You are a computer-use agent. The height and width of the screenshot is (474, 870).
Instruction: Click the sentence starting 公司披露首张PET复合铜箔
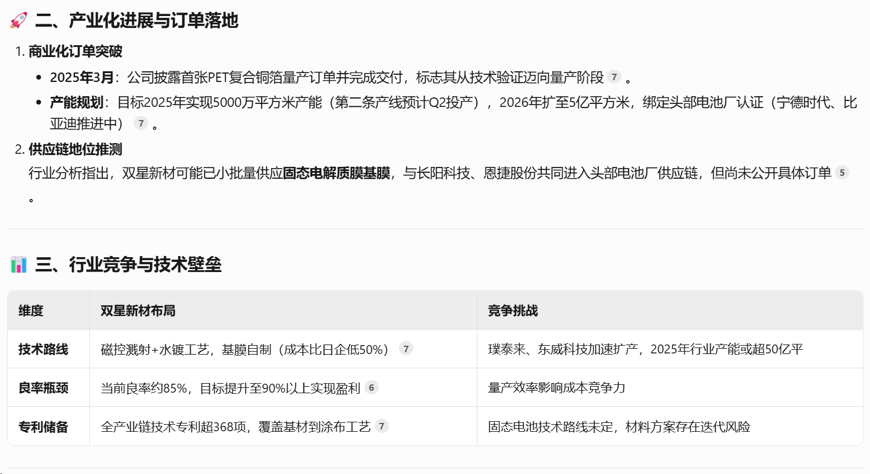[x=366, y=77]
